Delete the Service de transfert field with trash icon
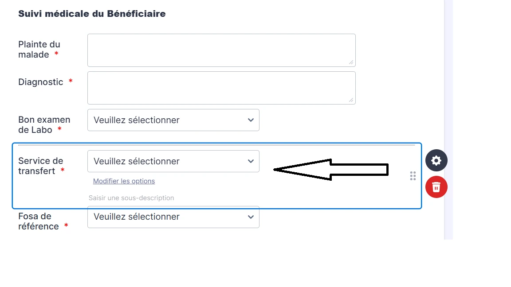 pos(436,187)
